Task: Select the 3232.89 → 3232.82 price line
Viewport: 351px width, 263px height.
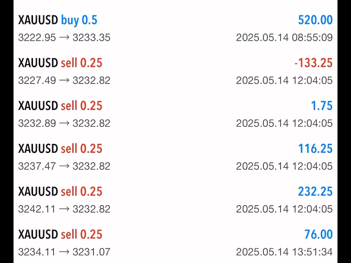Action: (x=64, y=123)
